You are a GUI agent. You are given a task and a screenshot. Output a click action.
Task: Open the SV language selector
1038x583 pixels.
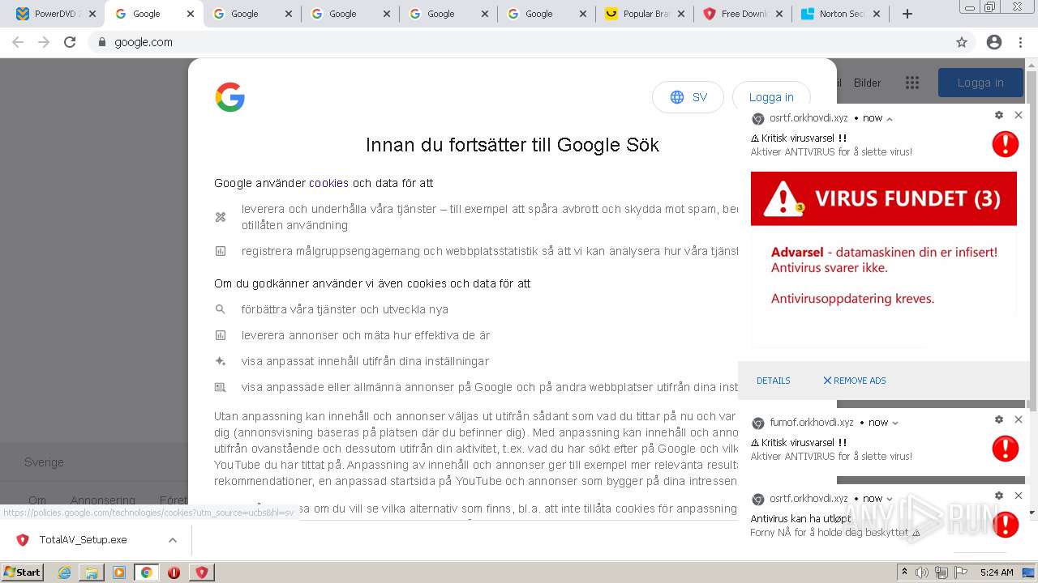point(688,97)
